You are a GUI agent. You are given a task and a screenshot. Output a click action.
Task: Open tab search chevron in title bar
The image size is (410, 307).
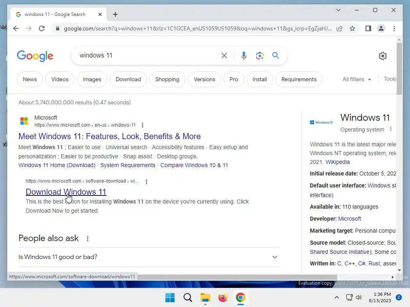point(338,10)
